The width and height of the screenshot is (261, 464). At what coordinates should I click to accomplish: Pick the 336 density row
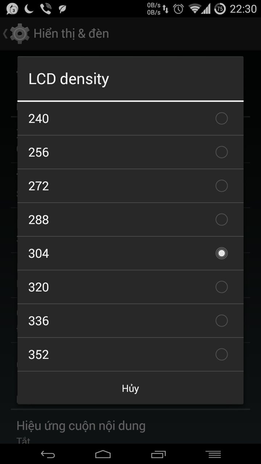tap(130, 321)
